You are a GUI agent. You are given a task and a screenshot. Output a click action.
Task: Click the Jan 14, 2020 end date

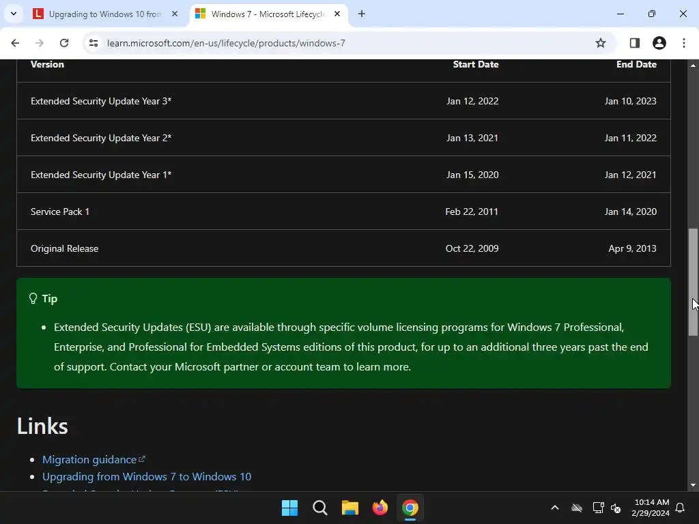630,212
